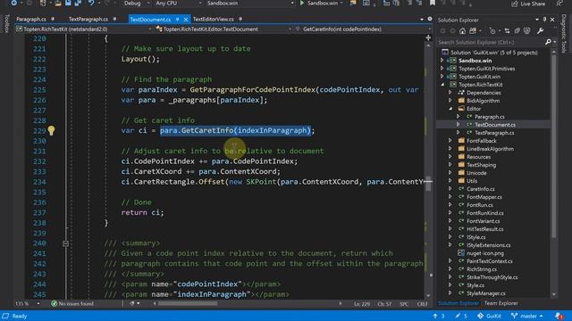The image size is (572, 321).
Task: Switch to the TextParagraph.cs tab
Action: click(x=88, y=19)
